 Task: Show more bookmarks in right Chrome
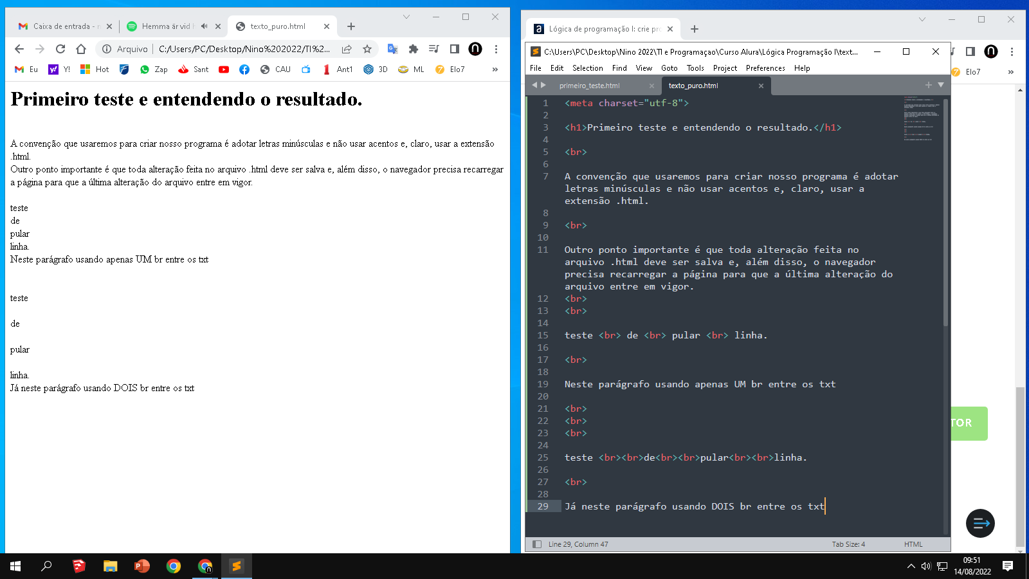1011,72
